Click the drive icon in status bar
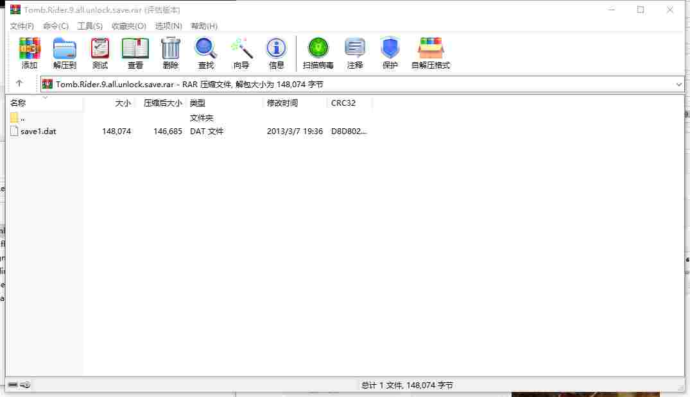Viewport: 690px width, 397px height. [x=13, y=385]
